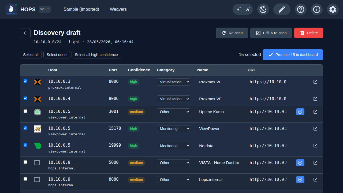343x193 pixels.
Task: Click the ViewPower tomcat icon
Action: pos(38,129)
